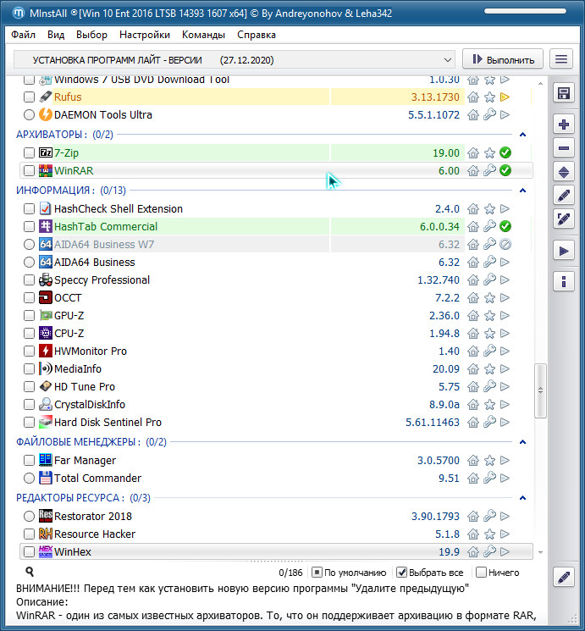Click the MInstAll logo in title bar
This screenshot has height=631, width=585.
(x=18, y=14)
